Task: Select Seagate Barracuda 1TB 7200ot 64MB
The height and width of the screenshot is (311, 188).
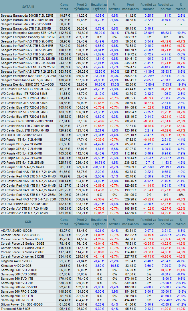Action: point(27,20)
